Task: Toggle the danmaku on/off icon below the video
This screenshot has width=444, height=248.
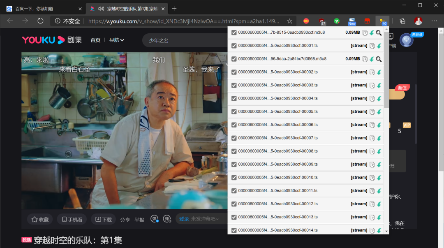Action: [154, 219]
